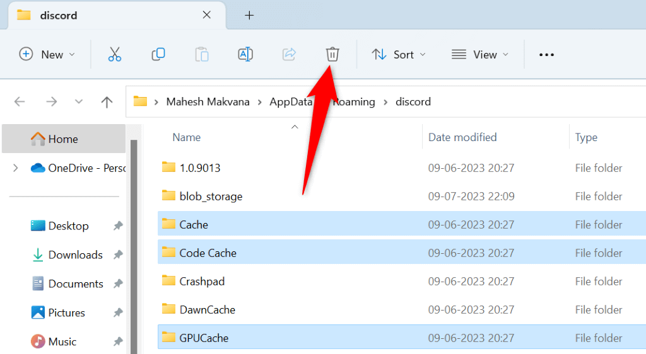Select the Code Cache folder
The image size is (646, 354).
[x=402, y=253]
